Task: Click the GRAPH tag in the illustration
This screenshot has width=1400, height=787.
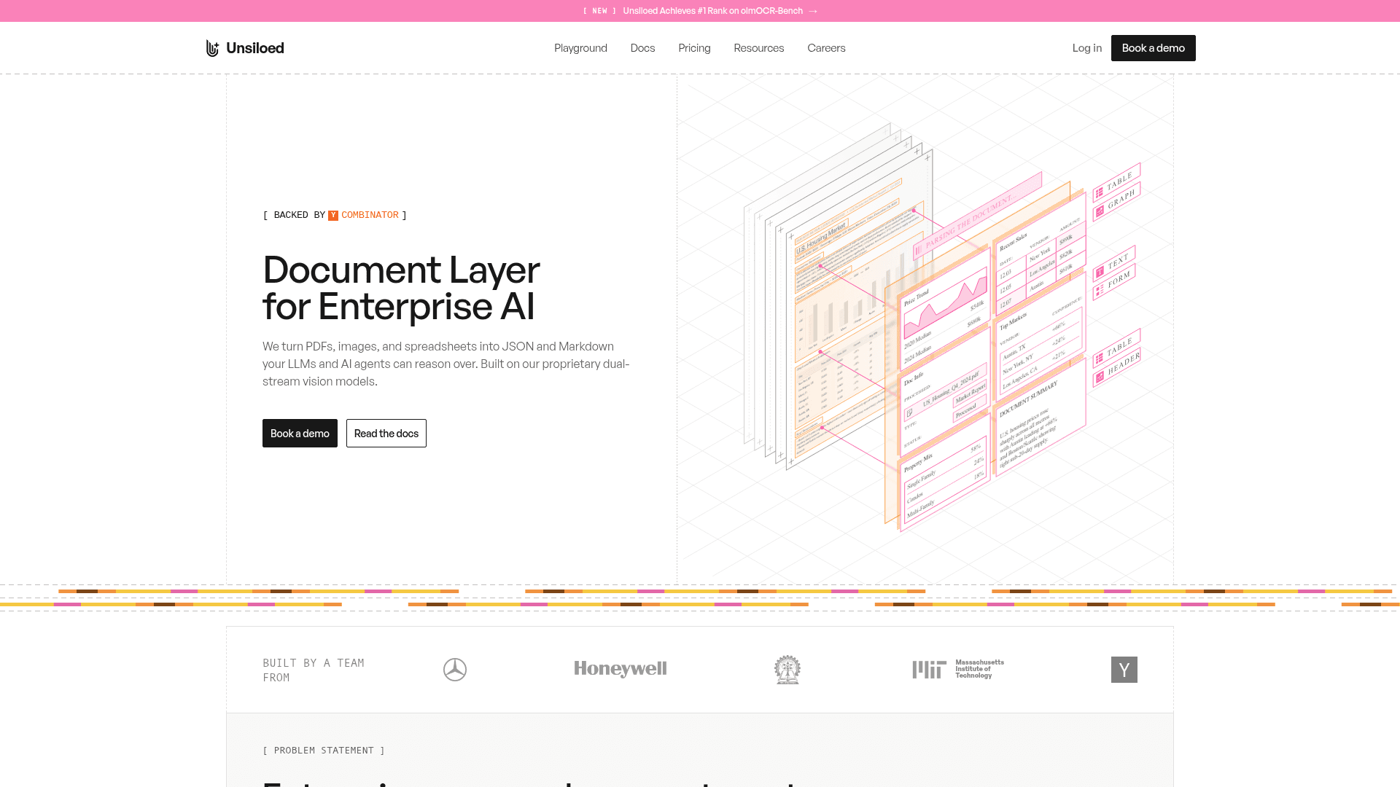Action: [x=1116, y=203]
